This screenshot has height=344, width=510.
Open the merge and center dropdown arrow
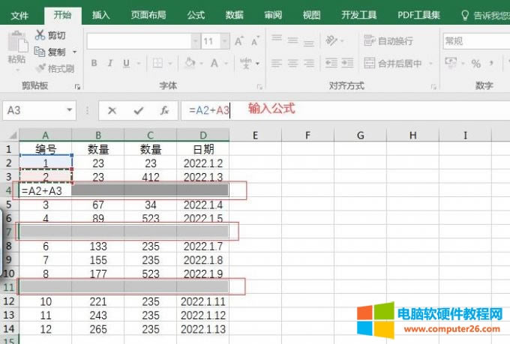coord(430,64)
